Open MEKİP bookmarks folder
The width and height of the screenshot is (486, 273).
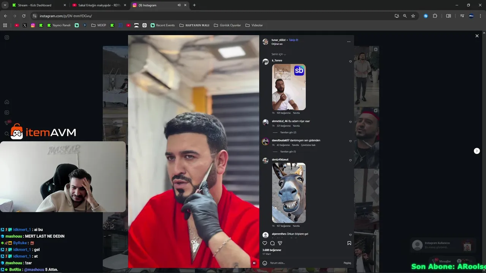click(x=99, y=25)
